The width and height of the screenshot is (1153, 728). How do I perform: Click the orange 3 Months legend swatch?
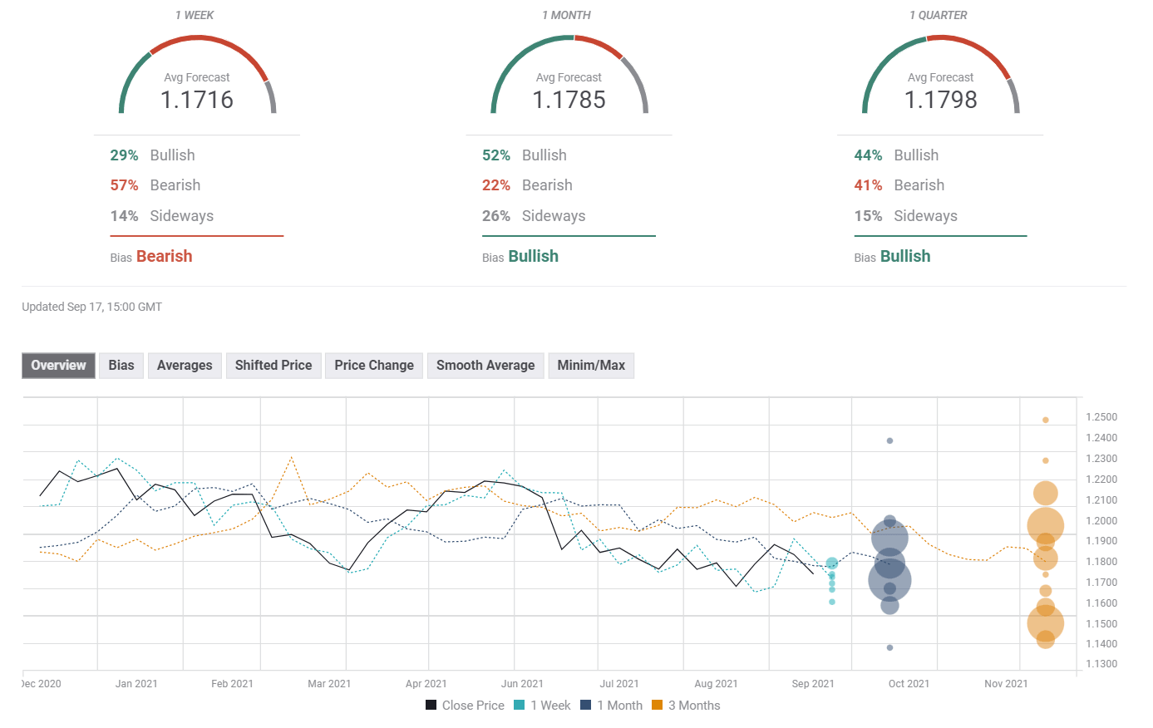click(658, 706)
